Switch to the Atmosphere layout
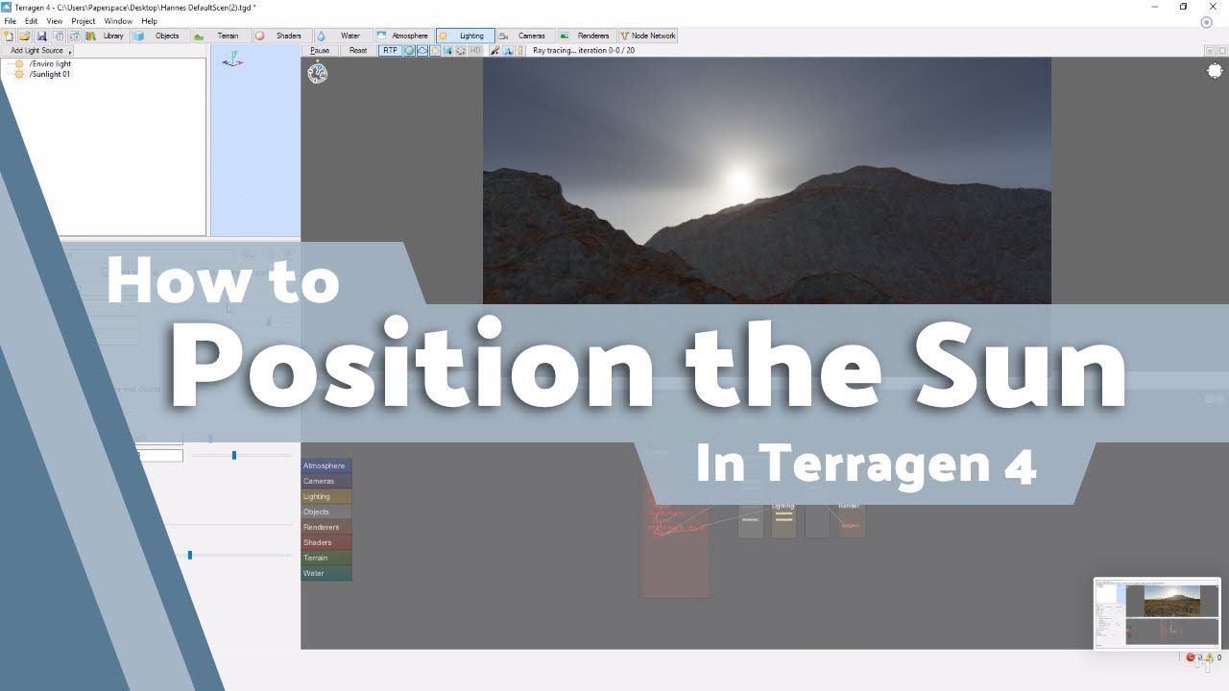The image size is (1229, 691). click(x=404, y=36)
